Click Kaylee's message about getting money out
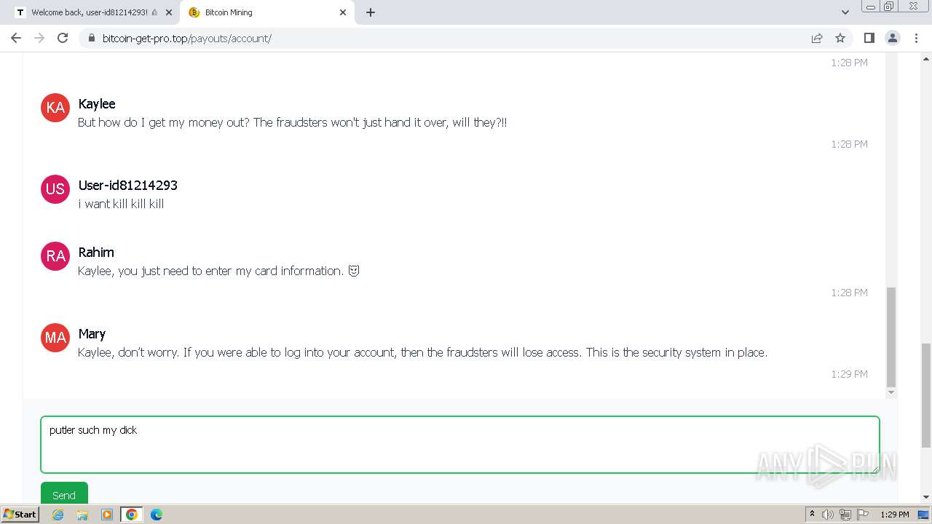 [x=293, y=122]
